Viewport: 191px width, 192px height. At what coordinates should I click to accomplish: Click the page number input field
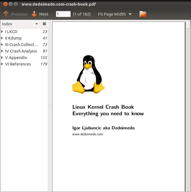coord(63,14)
